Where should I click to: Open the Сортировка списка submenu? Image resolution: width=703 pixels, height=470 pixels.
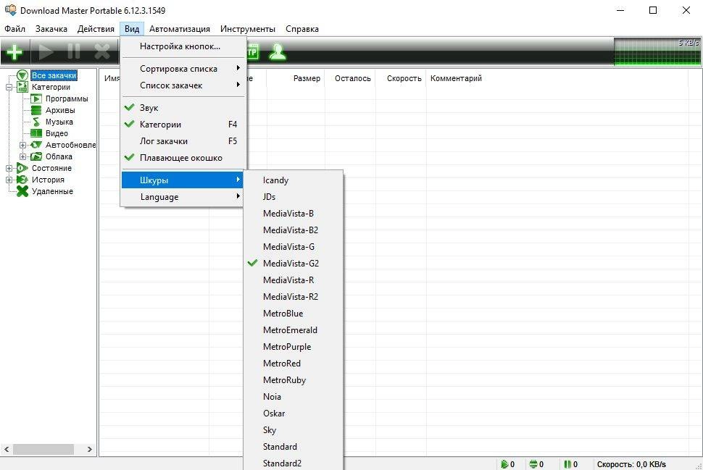183,69
